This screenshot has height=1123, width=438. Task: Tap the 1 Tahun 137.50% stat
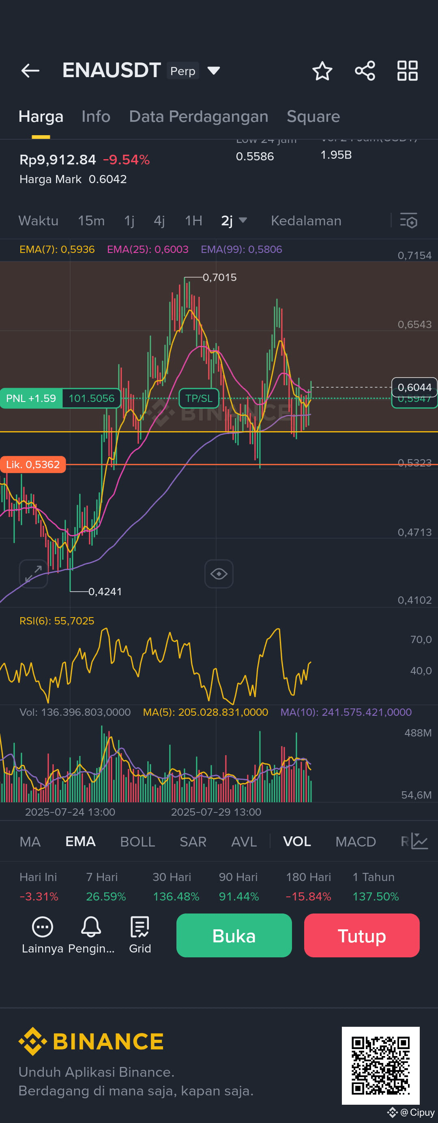click(376, 886)
